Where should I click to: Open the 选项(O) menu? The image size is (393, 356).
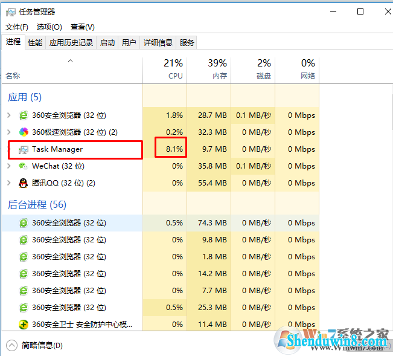[50, 27]
